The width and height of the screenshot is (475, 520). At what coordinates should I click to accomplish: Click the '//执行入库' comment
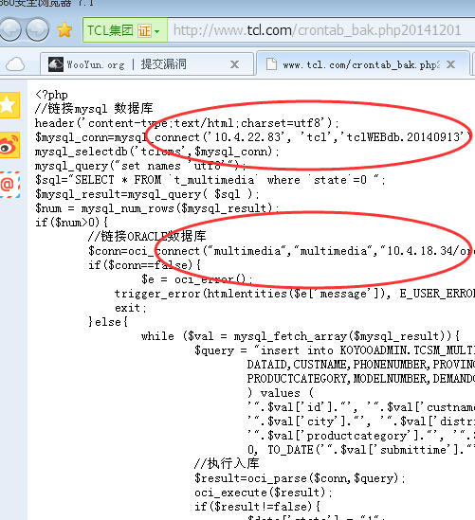tap(227, 463)
